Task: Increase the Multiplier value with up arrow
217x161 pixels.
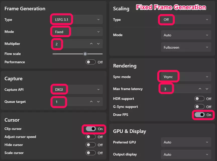Action: pos(91,44)
